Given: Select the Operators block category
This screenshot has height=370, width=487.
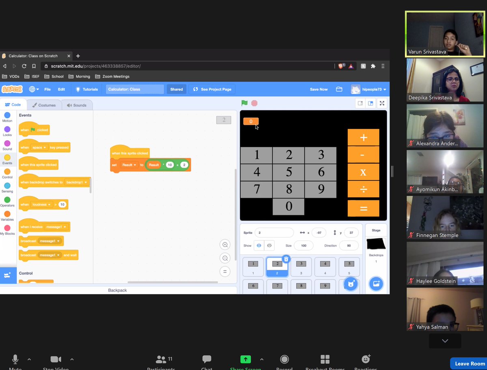Looking at the screenshot, I should tap(7, 200).
